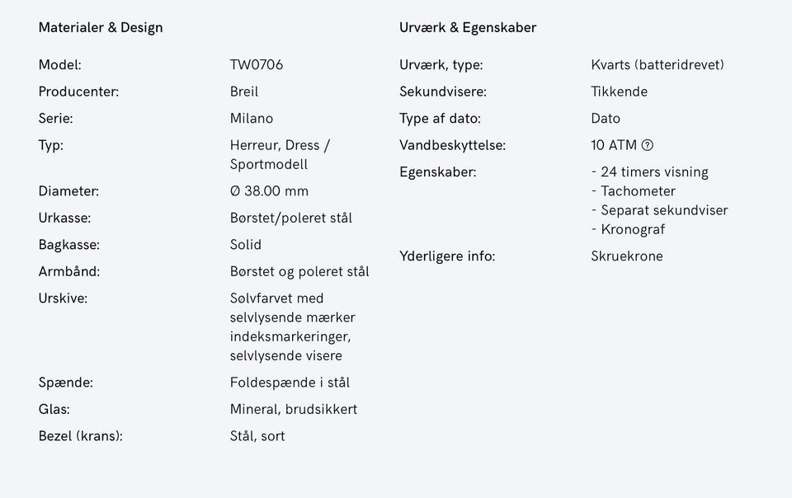Click the Kronograf feature entry

(x=633, y=229)
